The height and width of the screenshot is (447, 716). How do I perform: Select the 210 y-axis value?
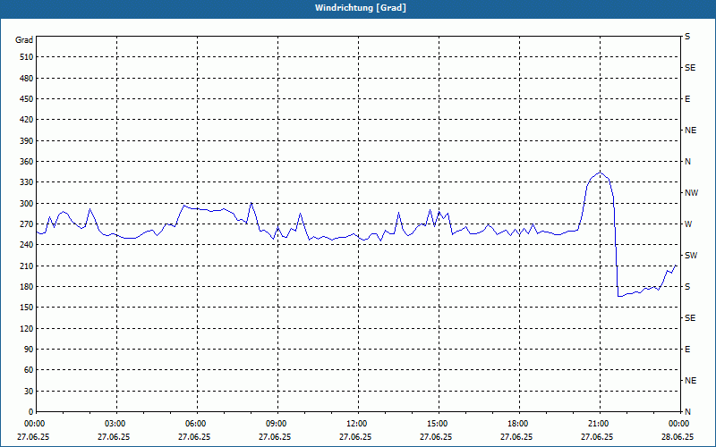(27, 266)
